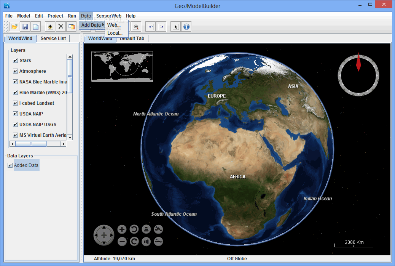
Task: Uncheck the Added Data layer
Action: [10, 165]
